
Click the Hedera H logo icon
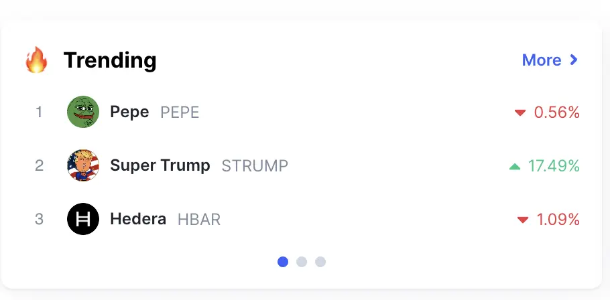click(x=83, y=219)
